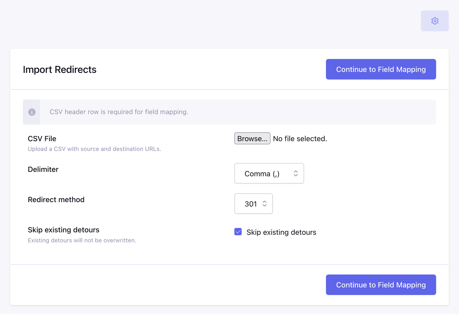This screenshot has width=459, height=314.
Task: Open settings via the gear icon
Action: point(435,21)
